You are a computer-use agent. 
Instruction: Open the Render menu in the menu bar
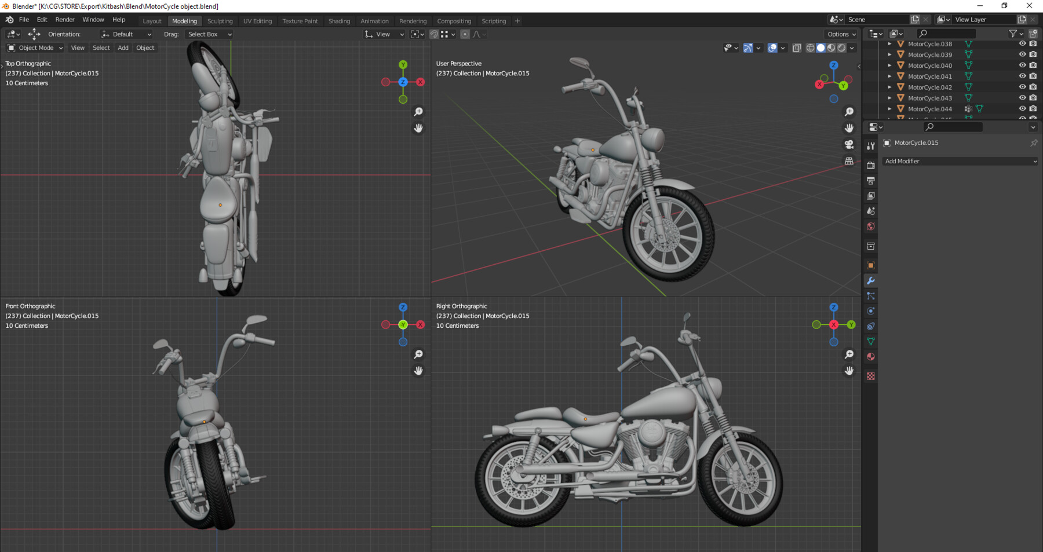point(65,19)
